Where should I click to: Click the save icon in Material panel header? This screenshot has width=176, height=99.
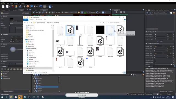coord(171,13)
